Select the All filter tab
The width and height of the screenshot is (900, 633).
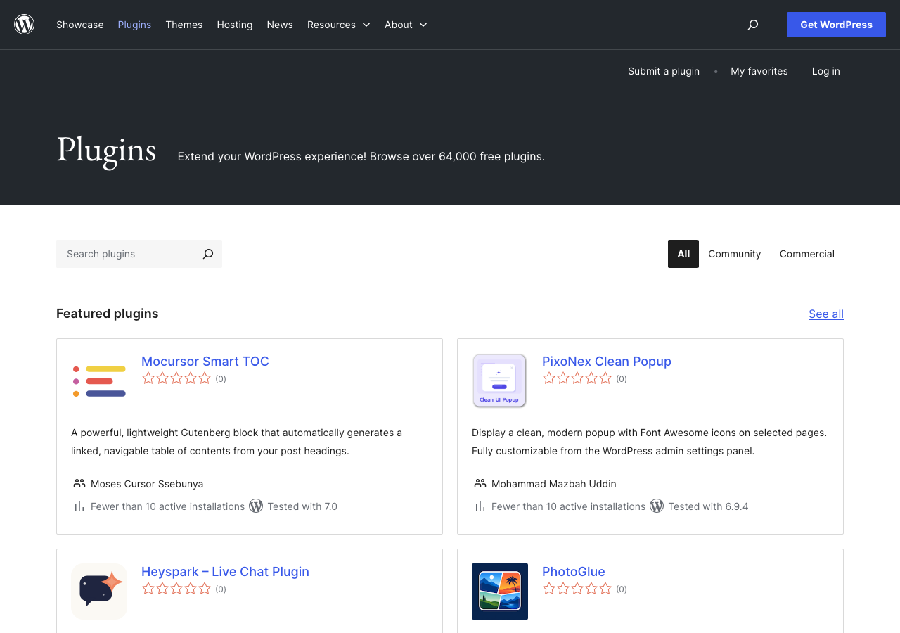683,254
